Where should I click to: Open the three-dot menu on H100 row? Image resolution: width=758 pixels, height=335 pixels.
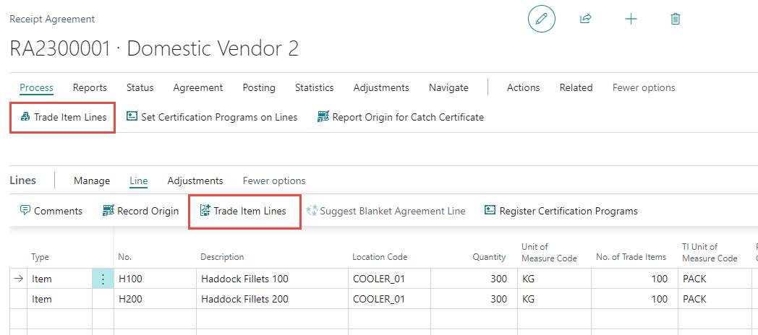103,279
